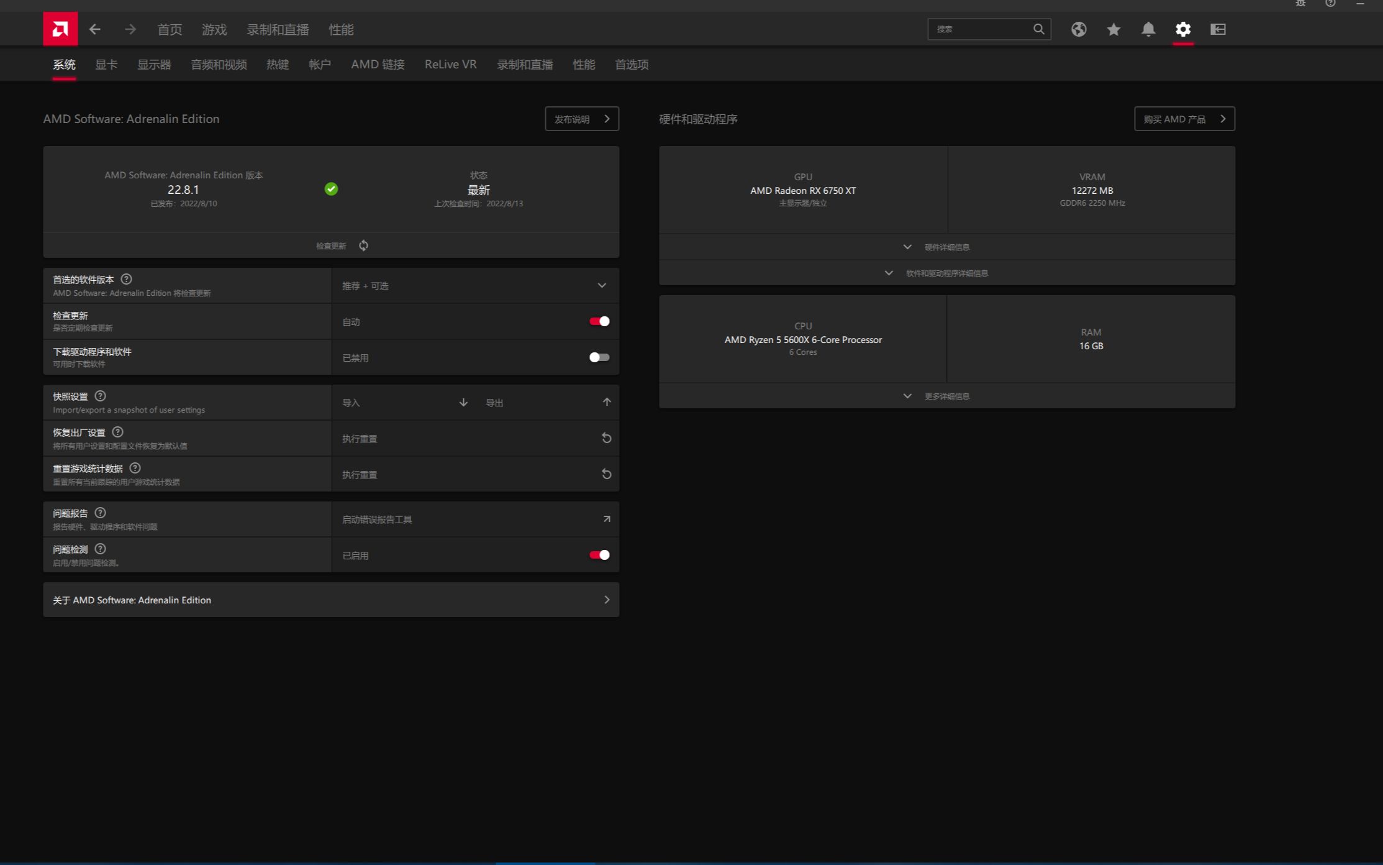The image size is (1383, 865).
Task: Click 导入 snapshot button
Action: [404, 403]
